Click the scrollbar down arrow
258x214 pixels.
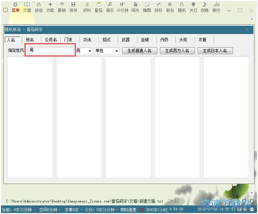252,193
